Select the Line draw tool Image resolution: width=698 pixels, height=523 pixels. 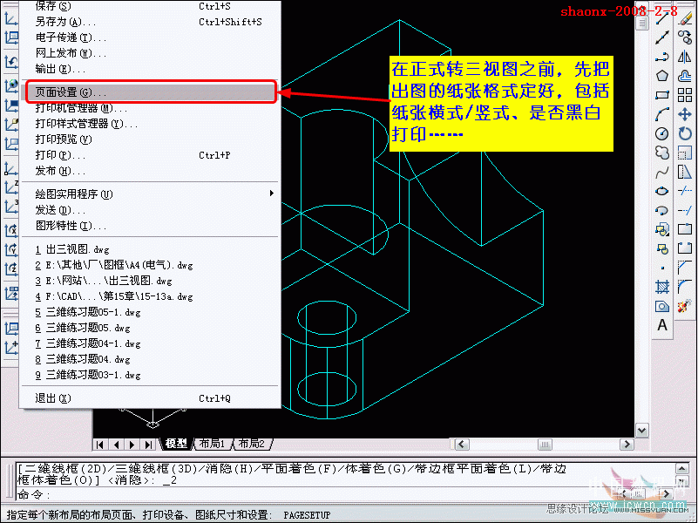click(x=662, y=18)
